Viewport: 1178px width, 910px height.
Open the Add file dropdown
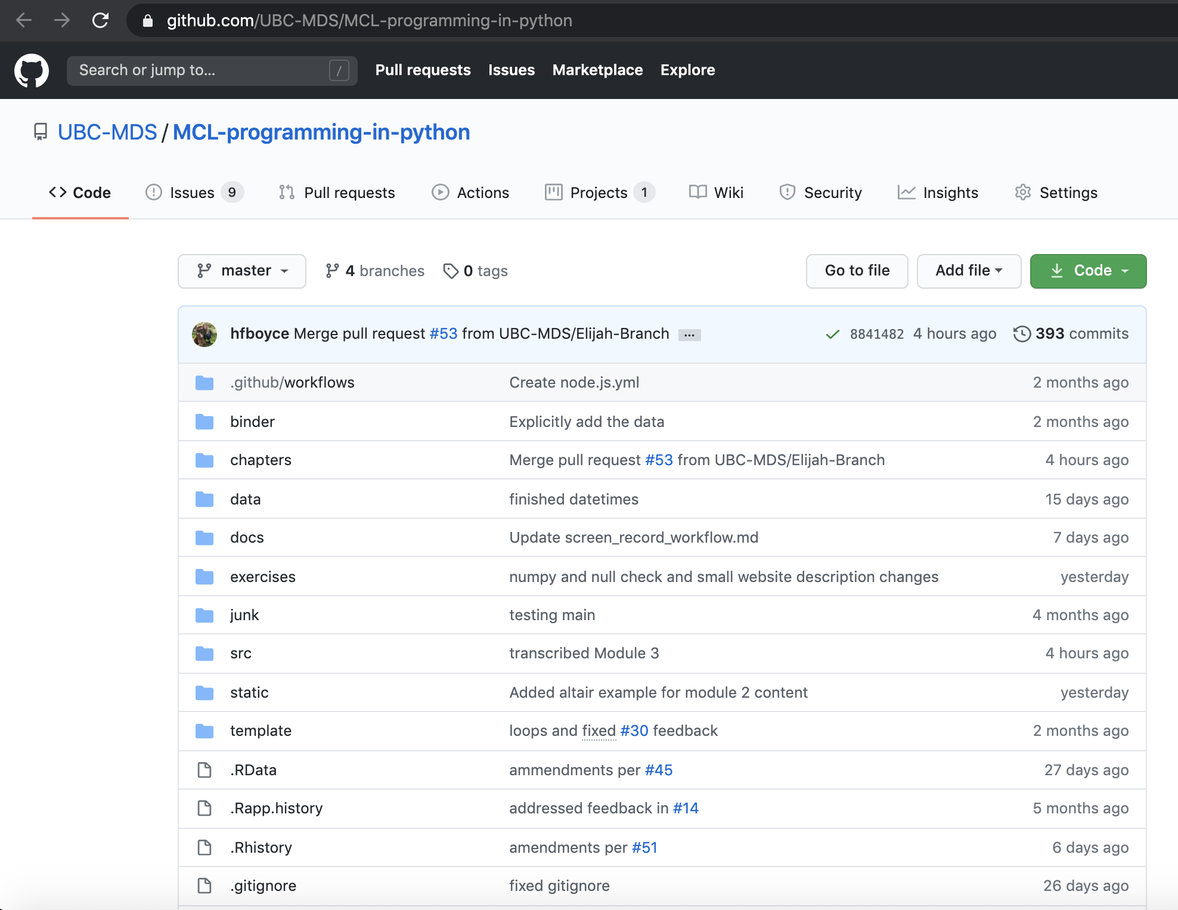pos(969,271)
